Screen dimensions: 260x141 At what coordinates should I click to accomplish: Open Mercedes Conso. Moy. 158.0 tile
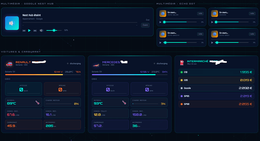point(149,113)
